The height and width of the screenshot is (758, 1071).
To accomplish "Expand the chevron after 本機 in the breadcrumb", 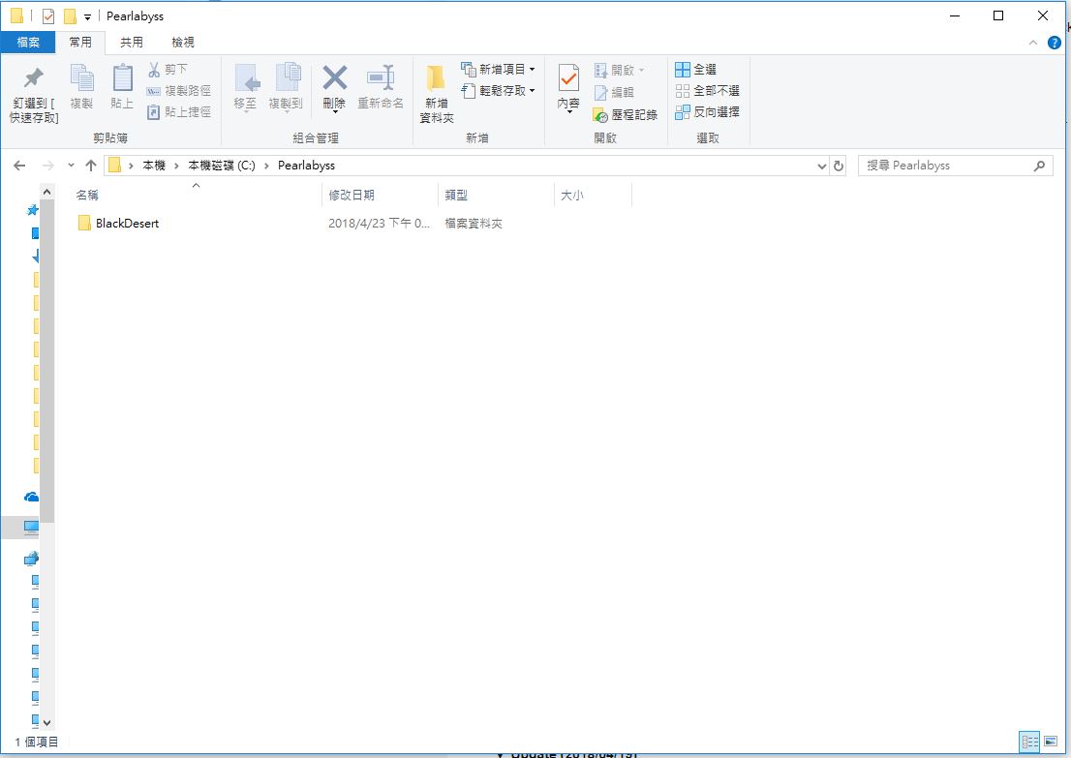I will point(176,166).
